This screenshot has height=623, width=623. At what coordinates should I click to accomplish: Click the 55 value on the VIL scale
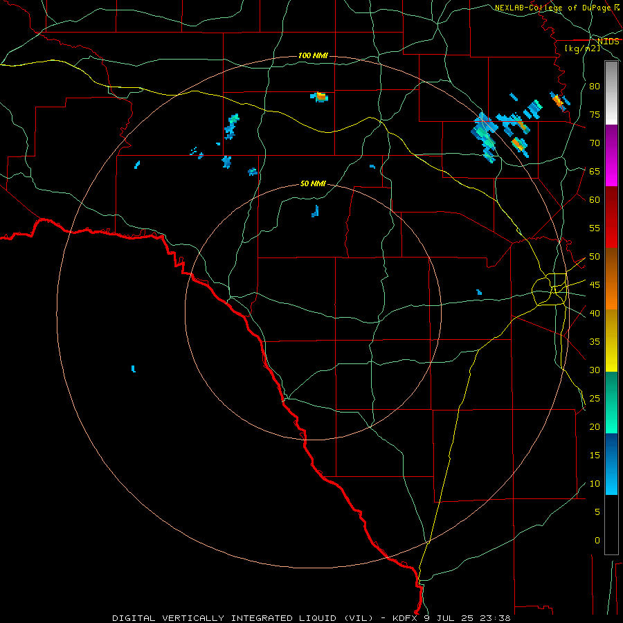[595, 228]
